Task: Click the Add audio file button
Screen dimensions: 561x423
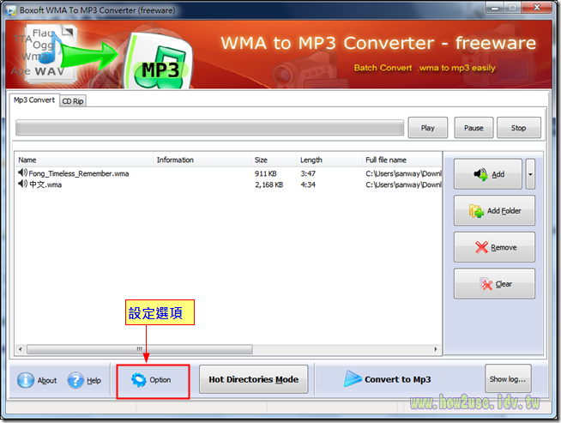Action: (487, 174)
